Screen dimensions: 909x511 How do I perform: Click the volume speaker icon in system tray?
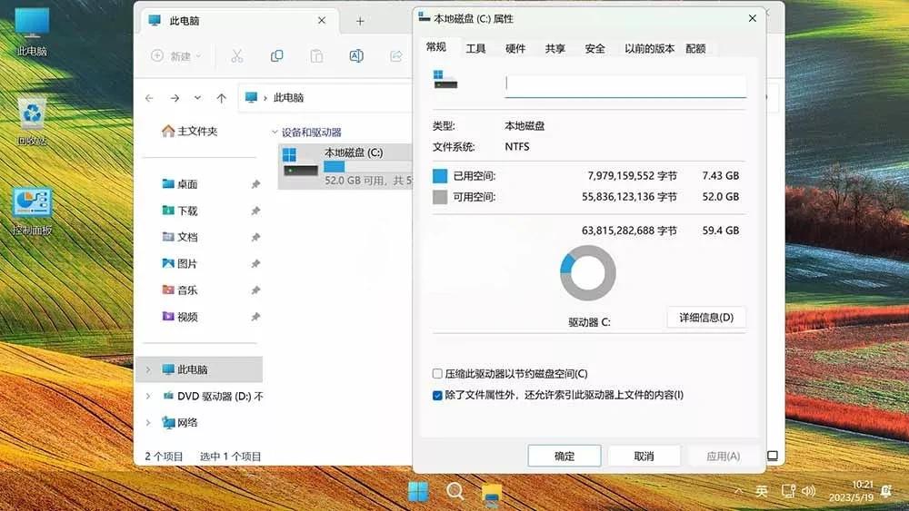click(809, 491)
